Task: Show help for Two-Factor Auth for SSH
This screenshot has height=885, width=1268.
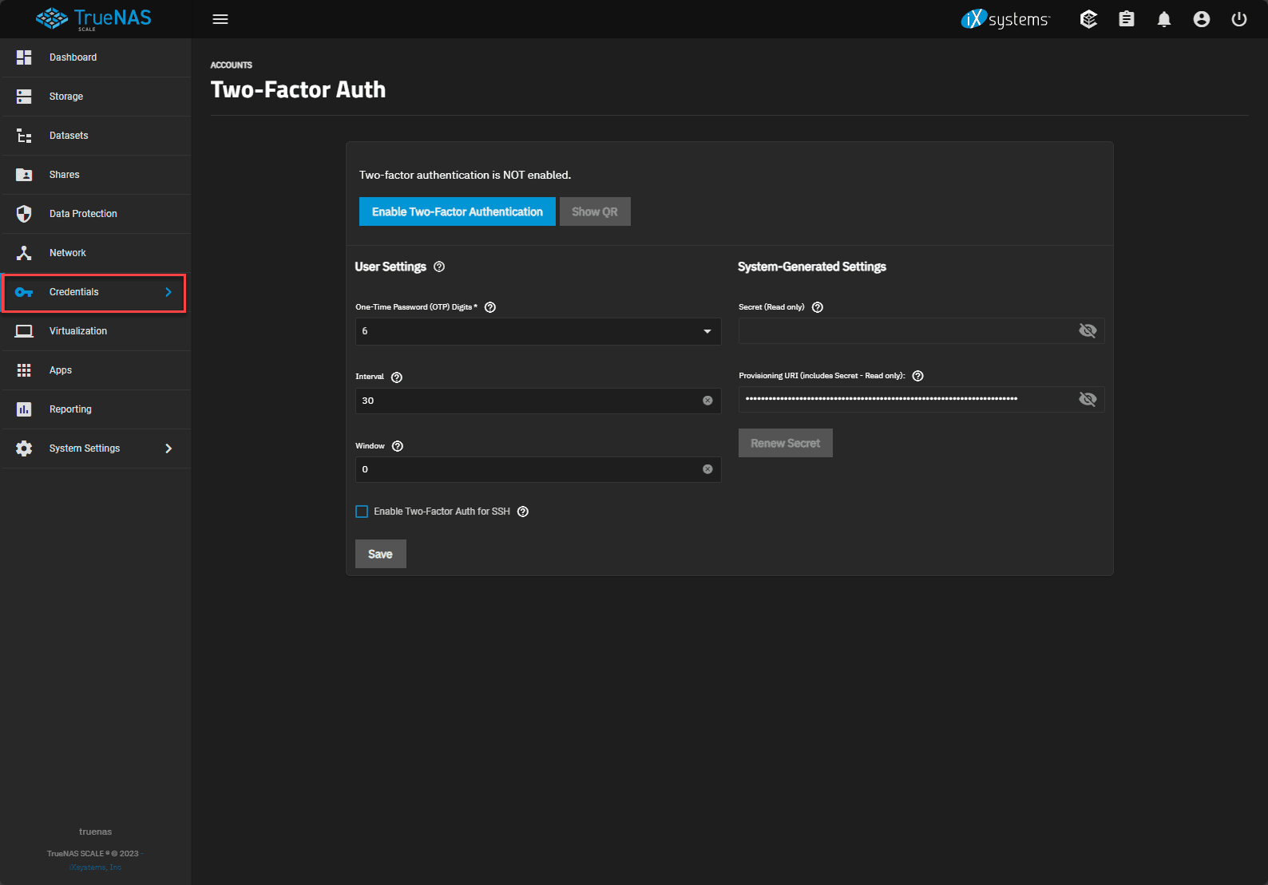Action: point(523,512)
